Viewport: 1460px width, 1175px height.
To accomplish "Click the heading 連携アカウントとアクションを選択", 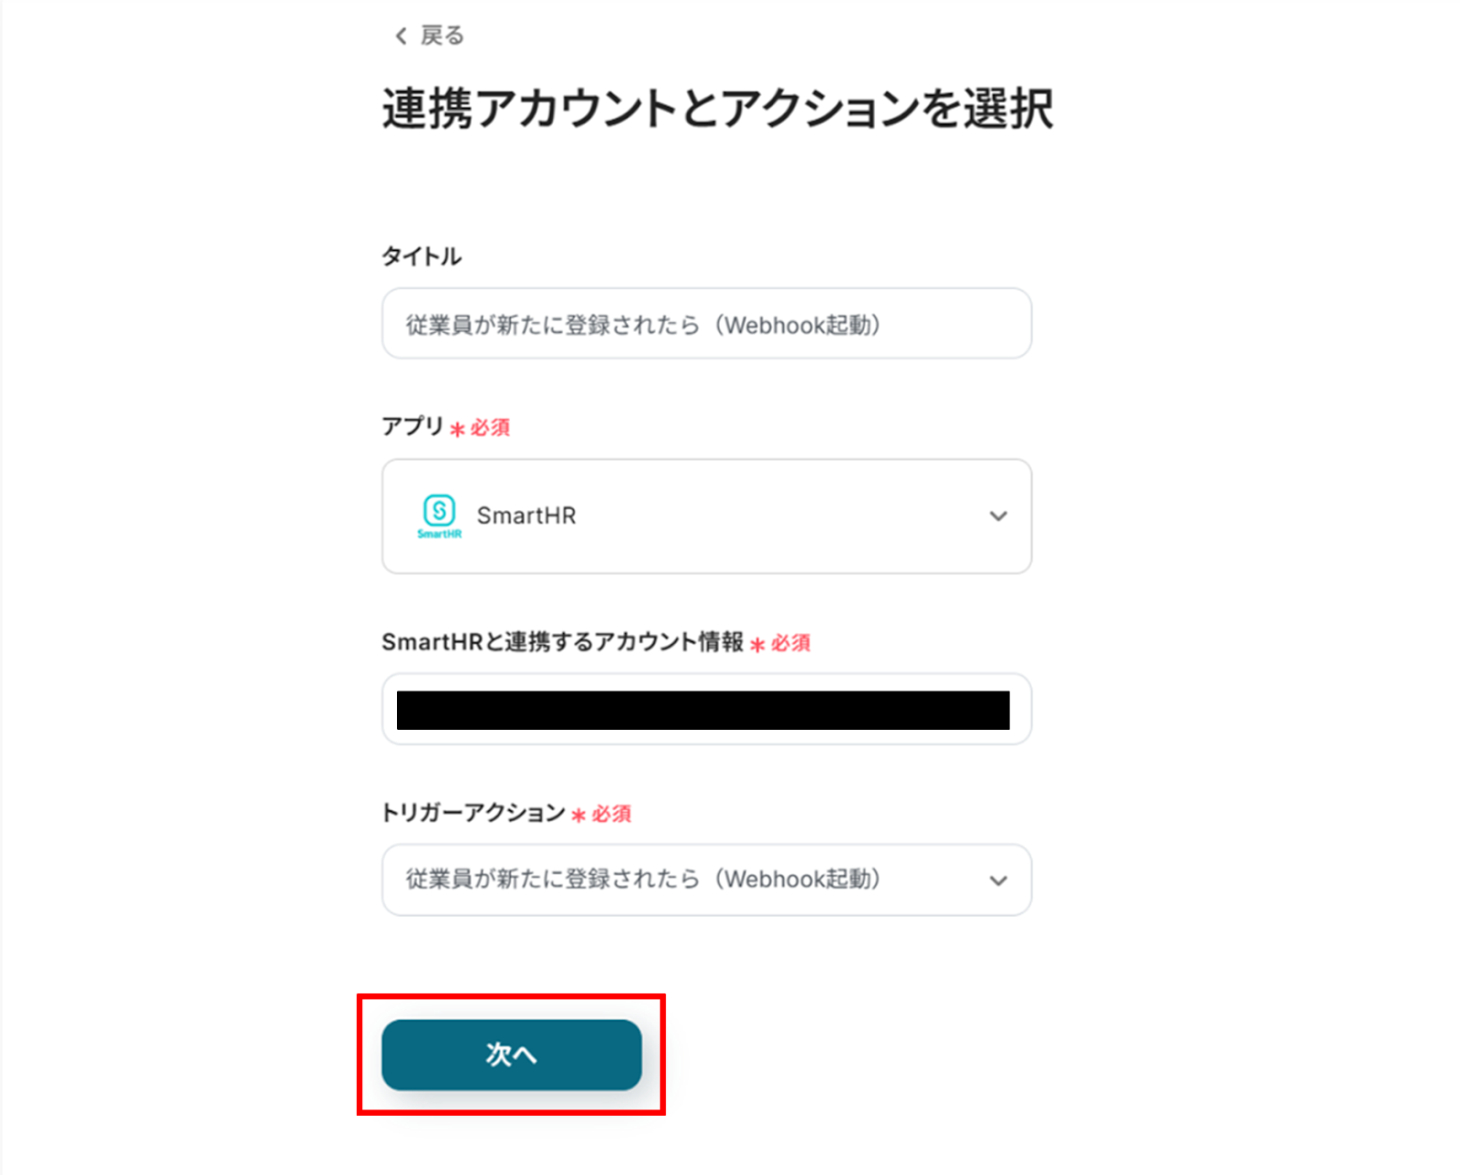I will (x=717, y=109).
